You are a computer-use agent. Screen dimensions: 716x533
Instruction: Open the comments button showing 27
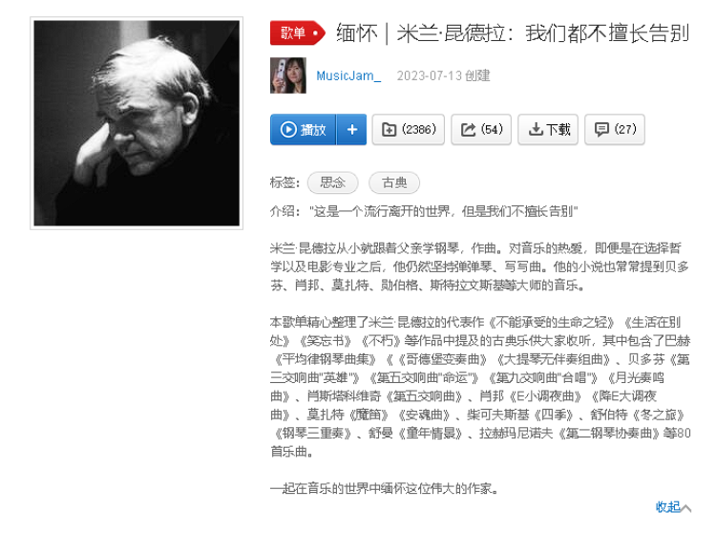615,130
